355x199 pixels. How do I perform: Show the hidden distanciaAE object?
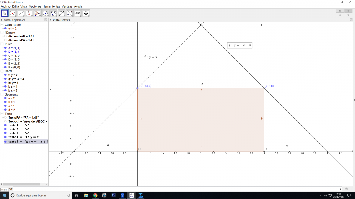tap(5, 36)
